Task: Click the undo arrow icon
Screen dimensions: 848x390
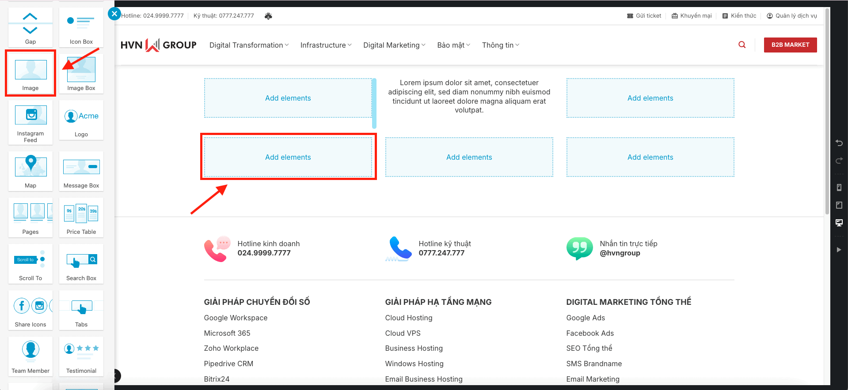Action: (x=839, y=143)
